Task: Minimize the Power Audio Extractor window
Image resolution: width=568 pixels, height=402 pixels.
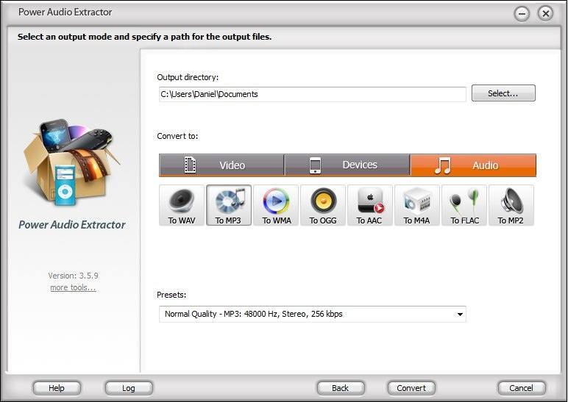Action: point(522,14)
